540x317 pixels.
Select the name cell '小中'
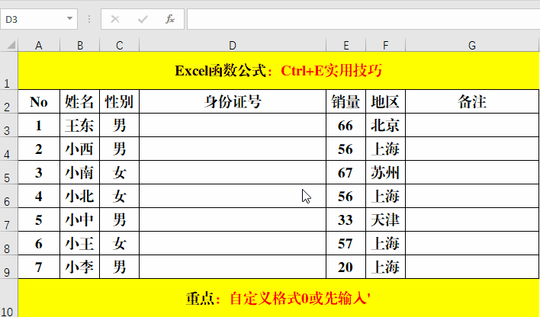point(80,219)
